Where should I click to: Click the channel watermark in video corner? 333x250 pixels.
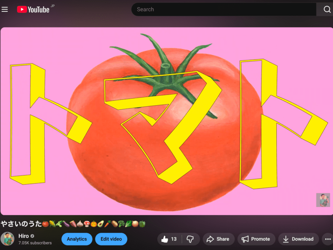coord(323,200)
